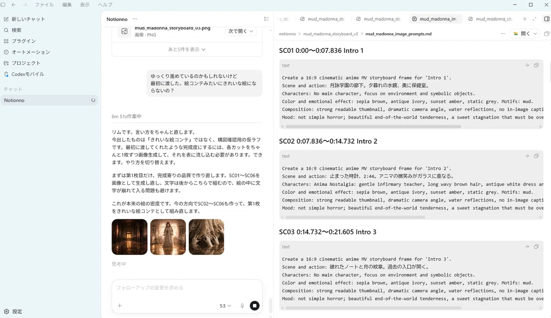Copy the SC03 code block
Screen dimensions: 551x318
pos(536,247)
